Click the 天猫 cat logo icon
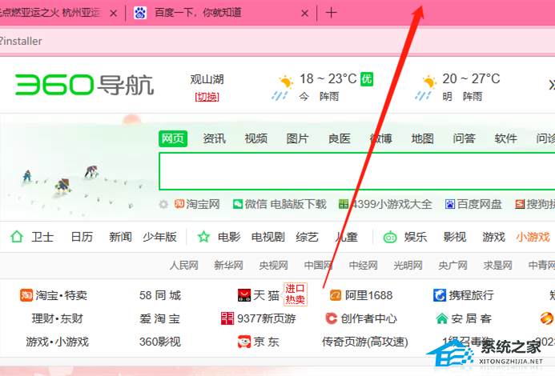Screen dimensions: 555x376 244,295
